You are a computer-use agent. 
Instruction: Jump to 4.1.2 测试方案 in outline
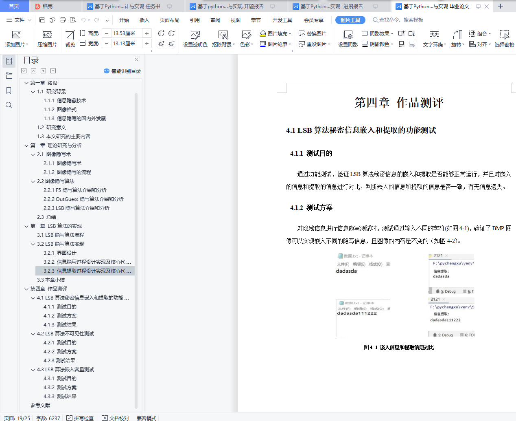pos(60,316)
